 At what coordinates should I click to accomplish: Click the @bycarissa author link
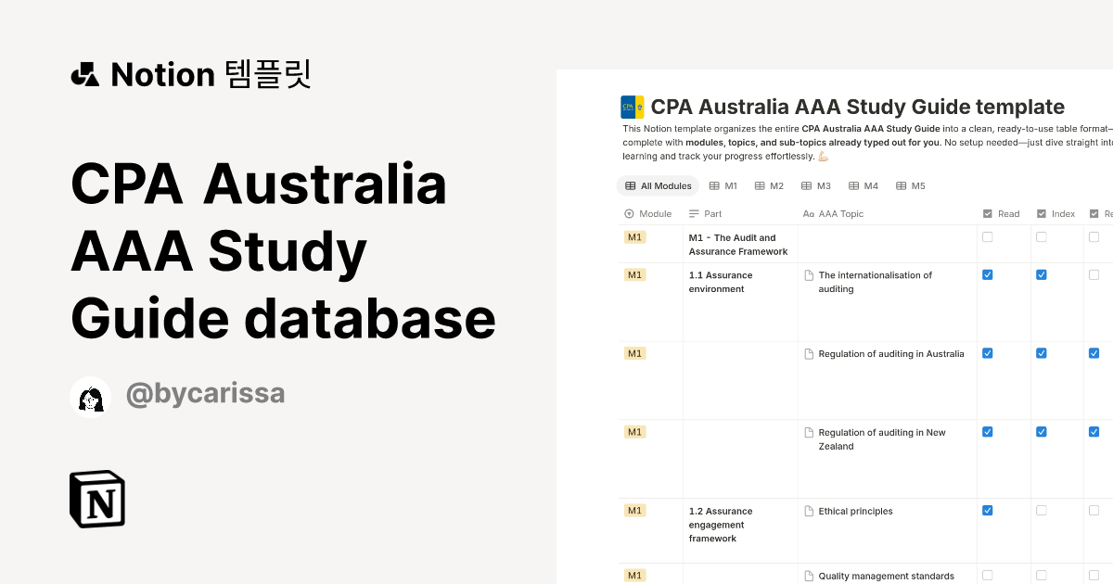205,394
